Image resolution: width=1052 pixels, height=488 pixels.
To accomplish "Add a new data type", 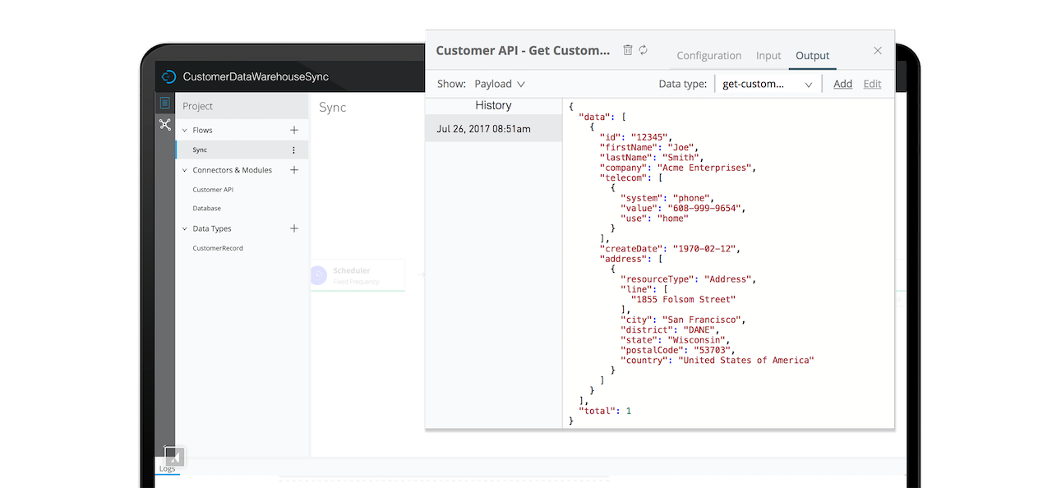I will pos(294,228).
